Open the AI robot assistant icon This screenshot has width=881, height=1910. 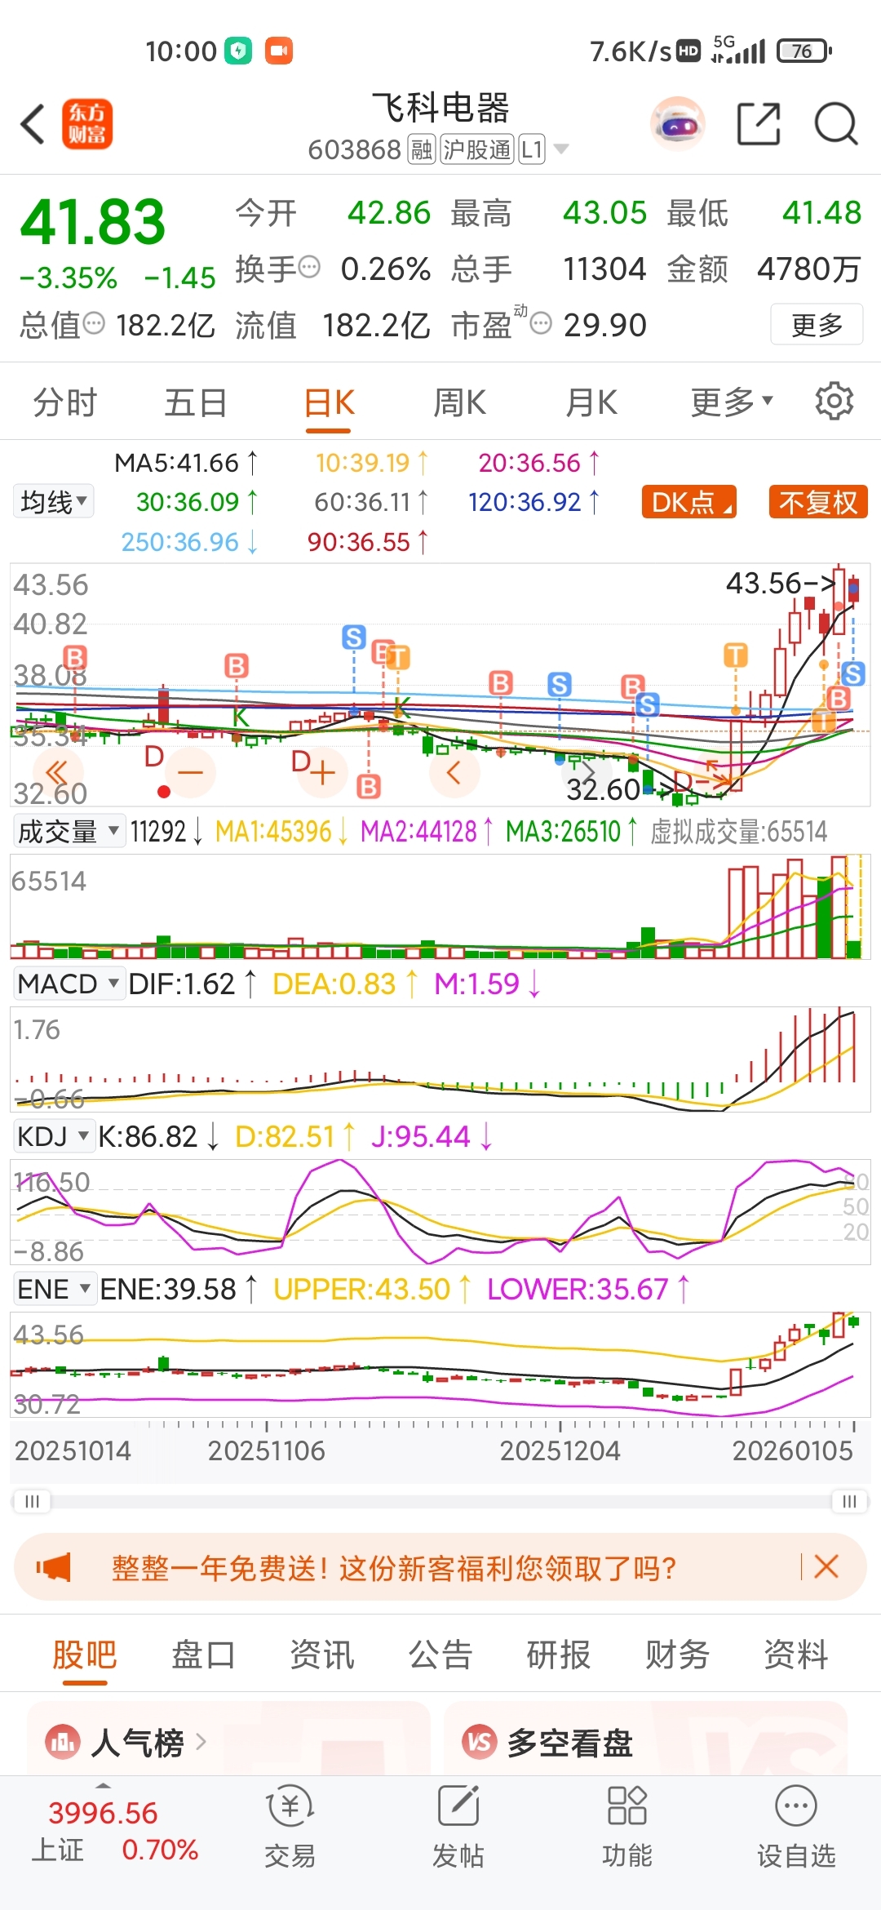678,124
